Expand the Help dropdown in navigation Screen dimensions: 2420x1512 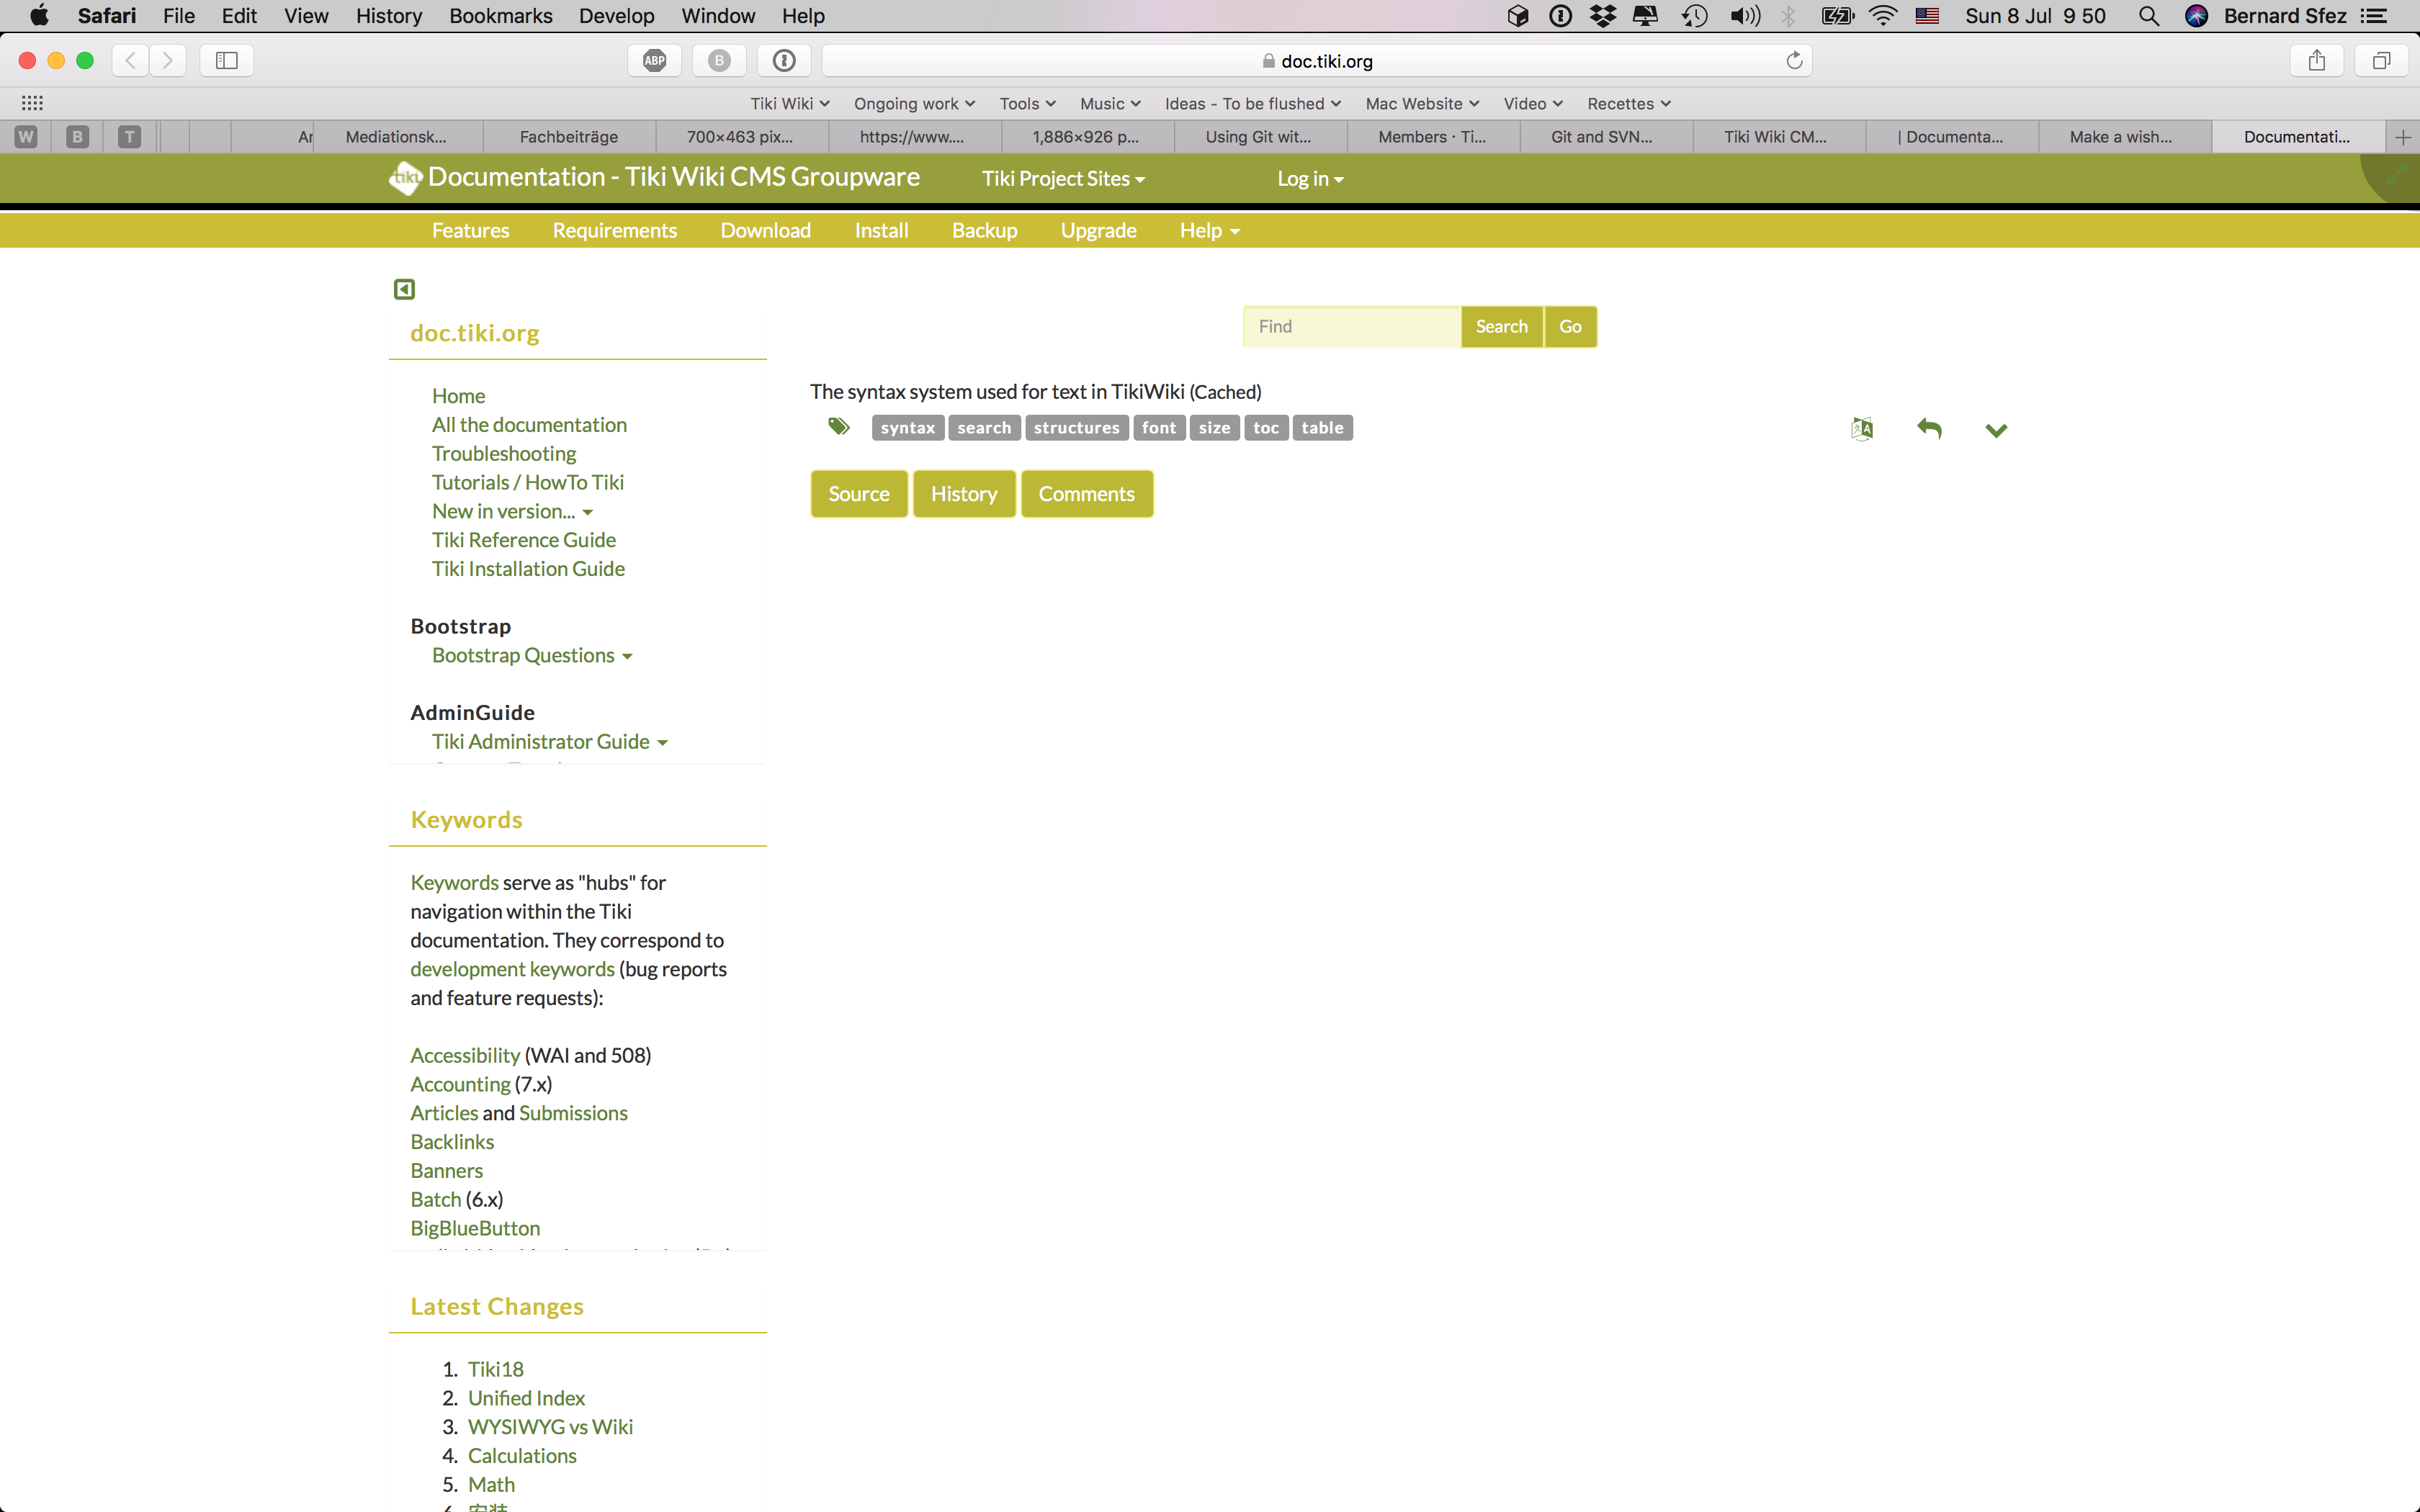[x=1210, y=231]
